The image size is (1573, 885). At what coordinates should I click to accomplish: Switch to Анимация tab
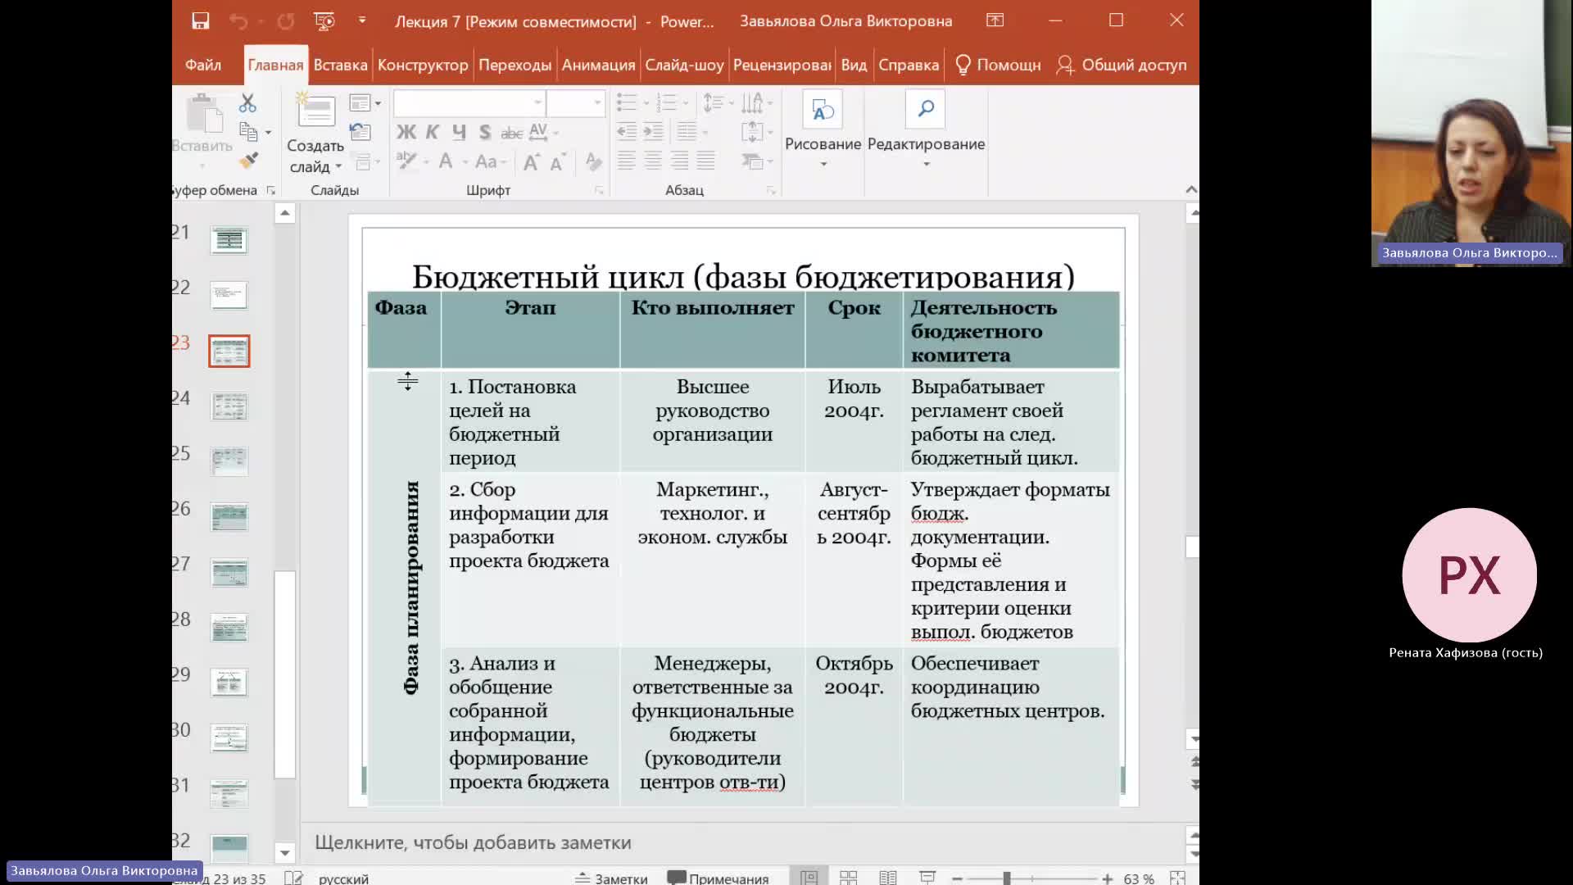[598, 65]
